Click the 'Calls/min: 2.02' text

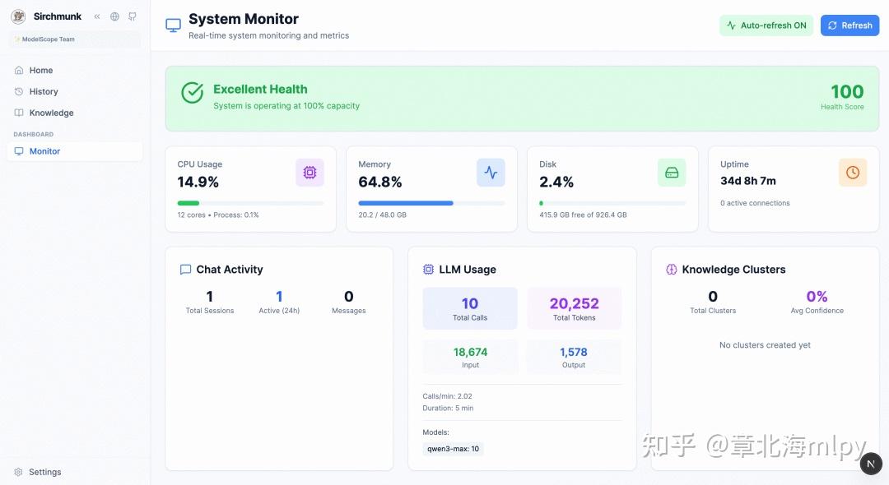coord(447,396)
